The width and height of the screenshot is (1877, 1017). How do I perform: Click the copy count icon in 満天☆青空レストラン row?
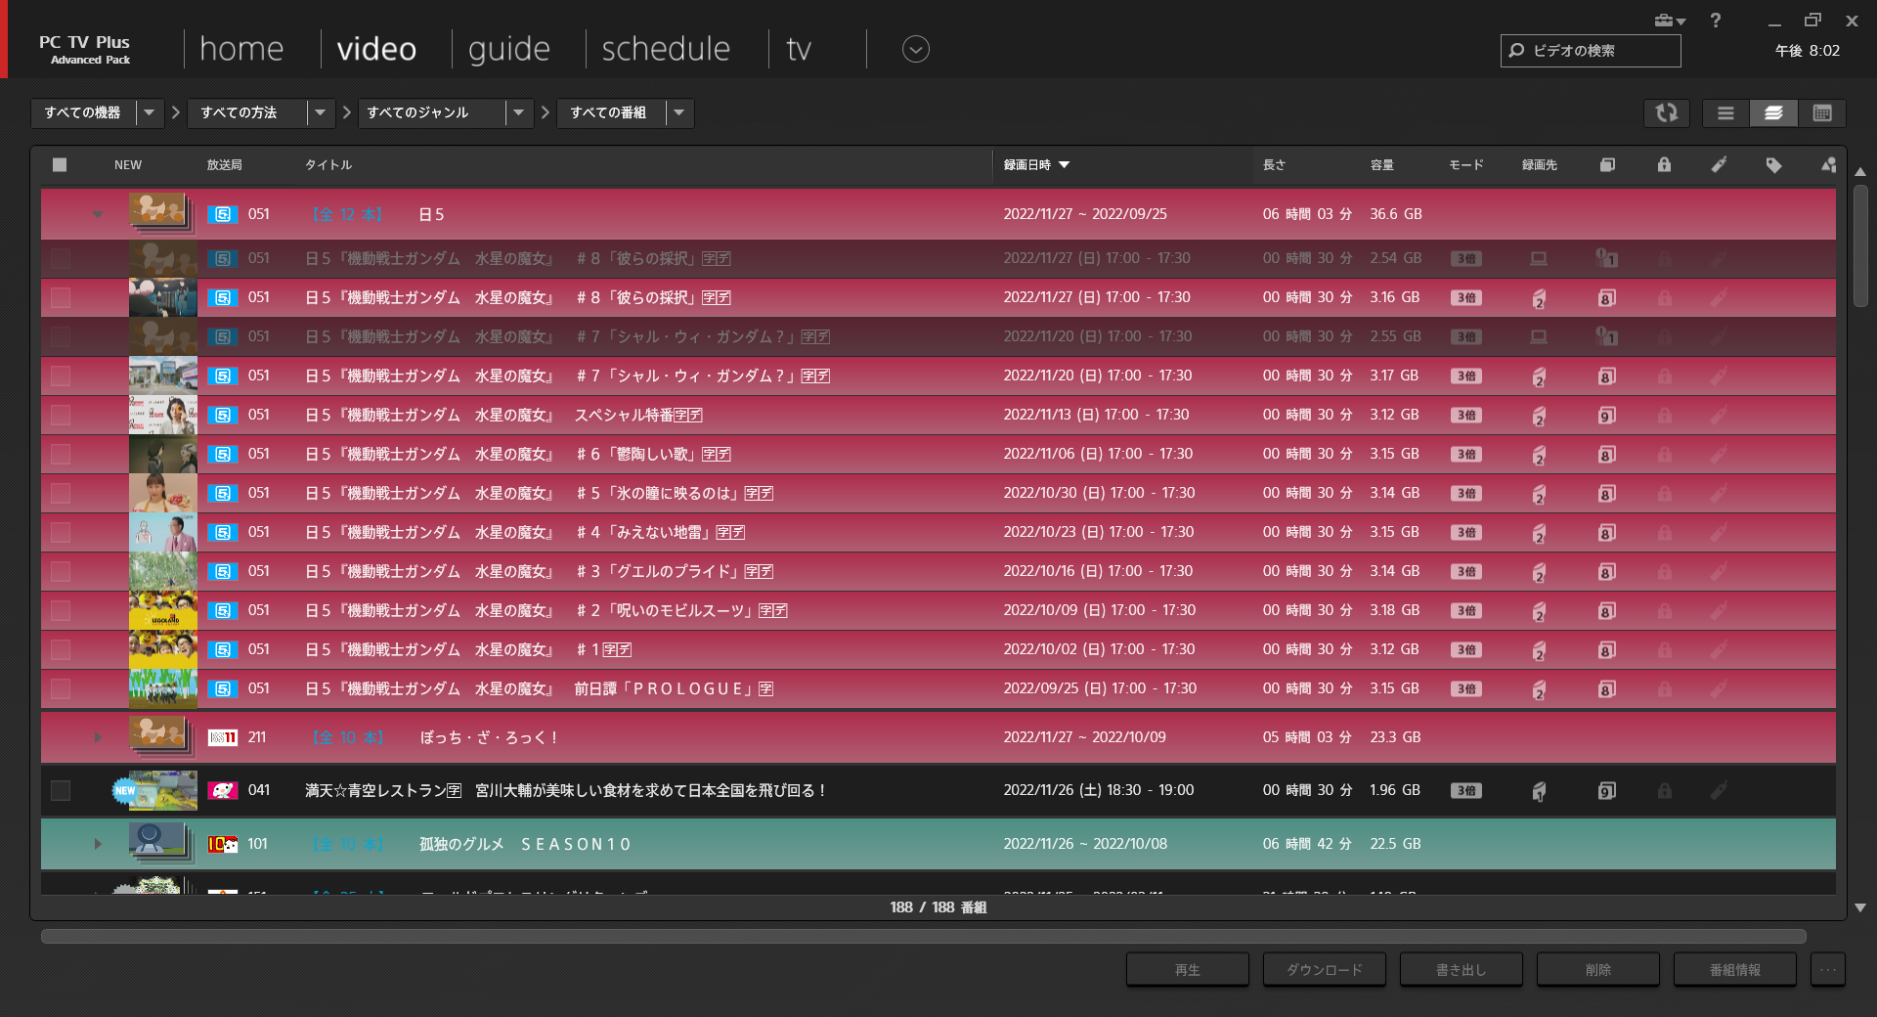pyautogui.click(x=1606, y=791)
